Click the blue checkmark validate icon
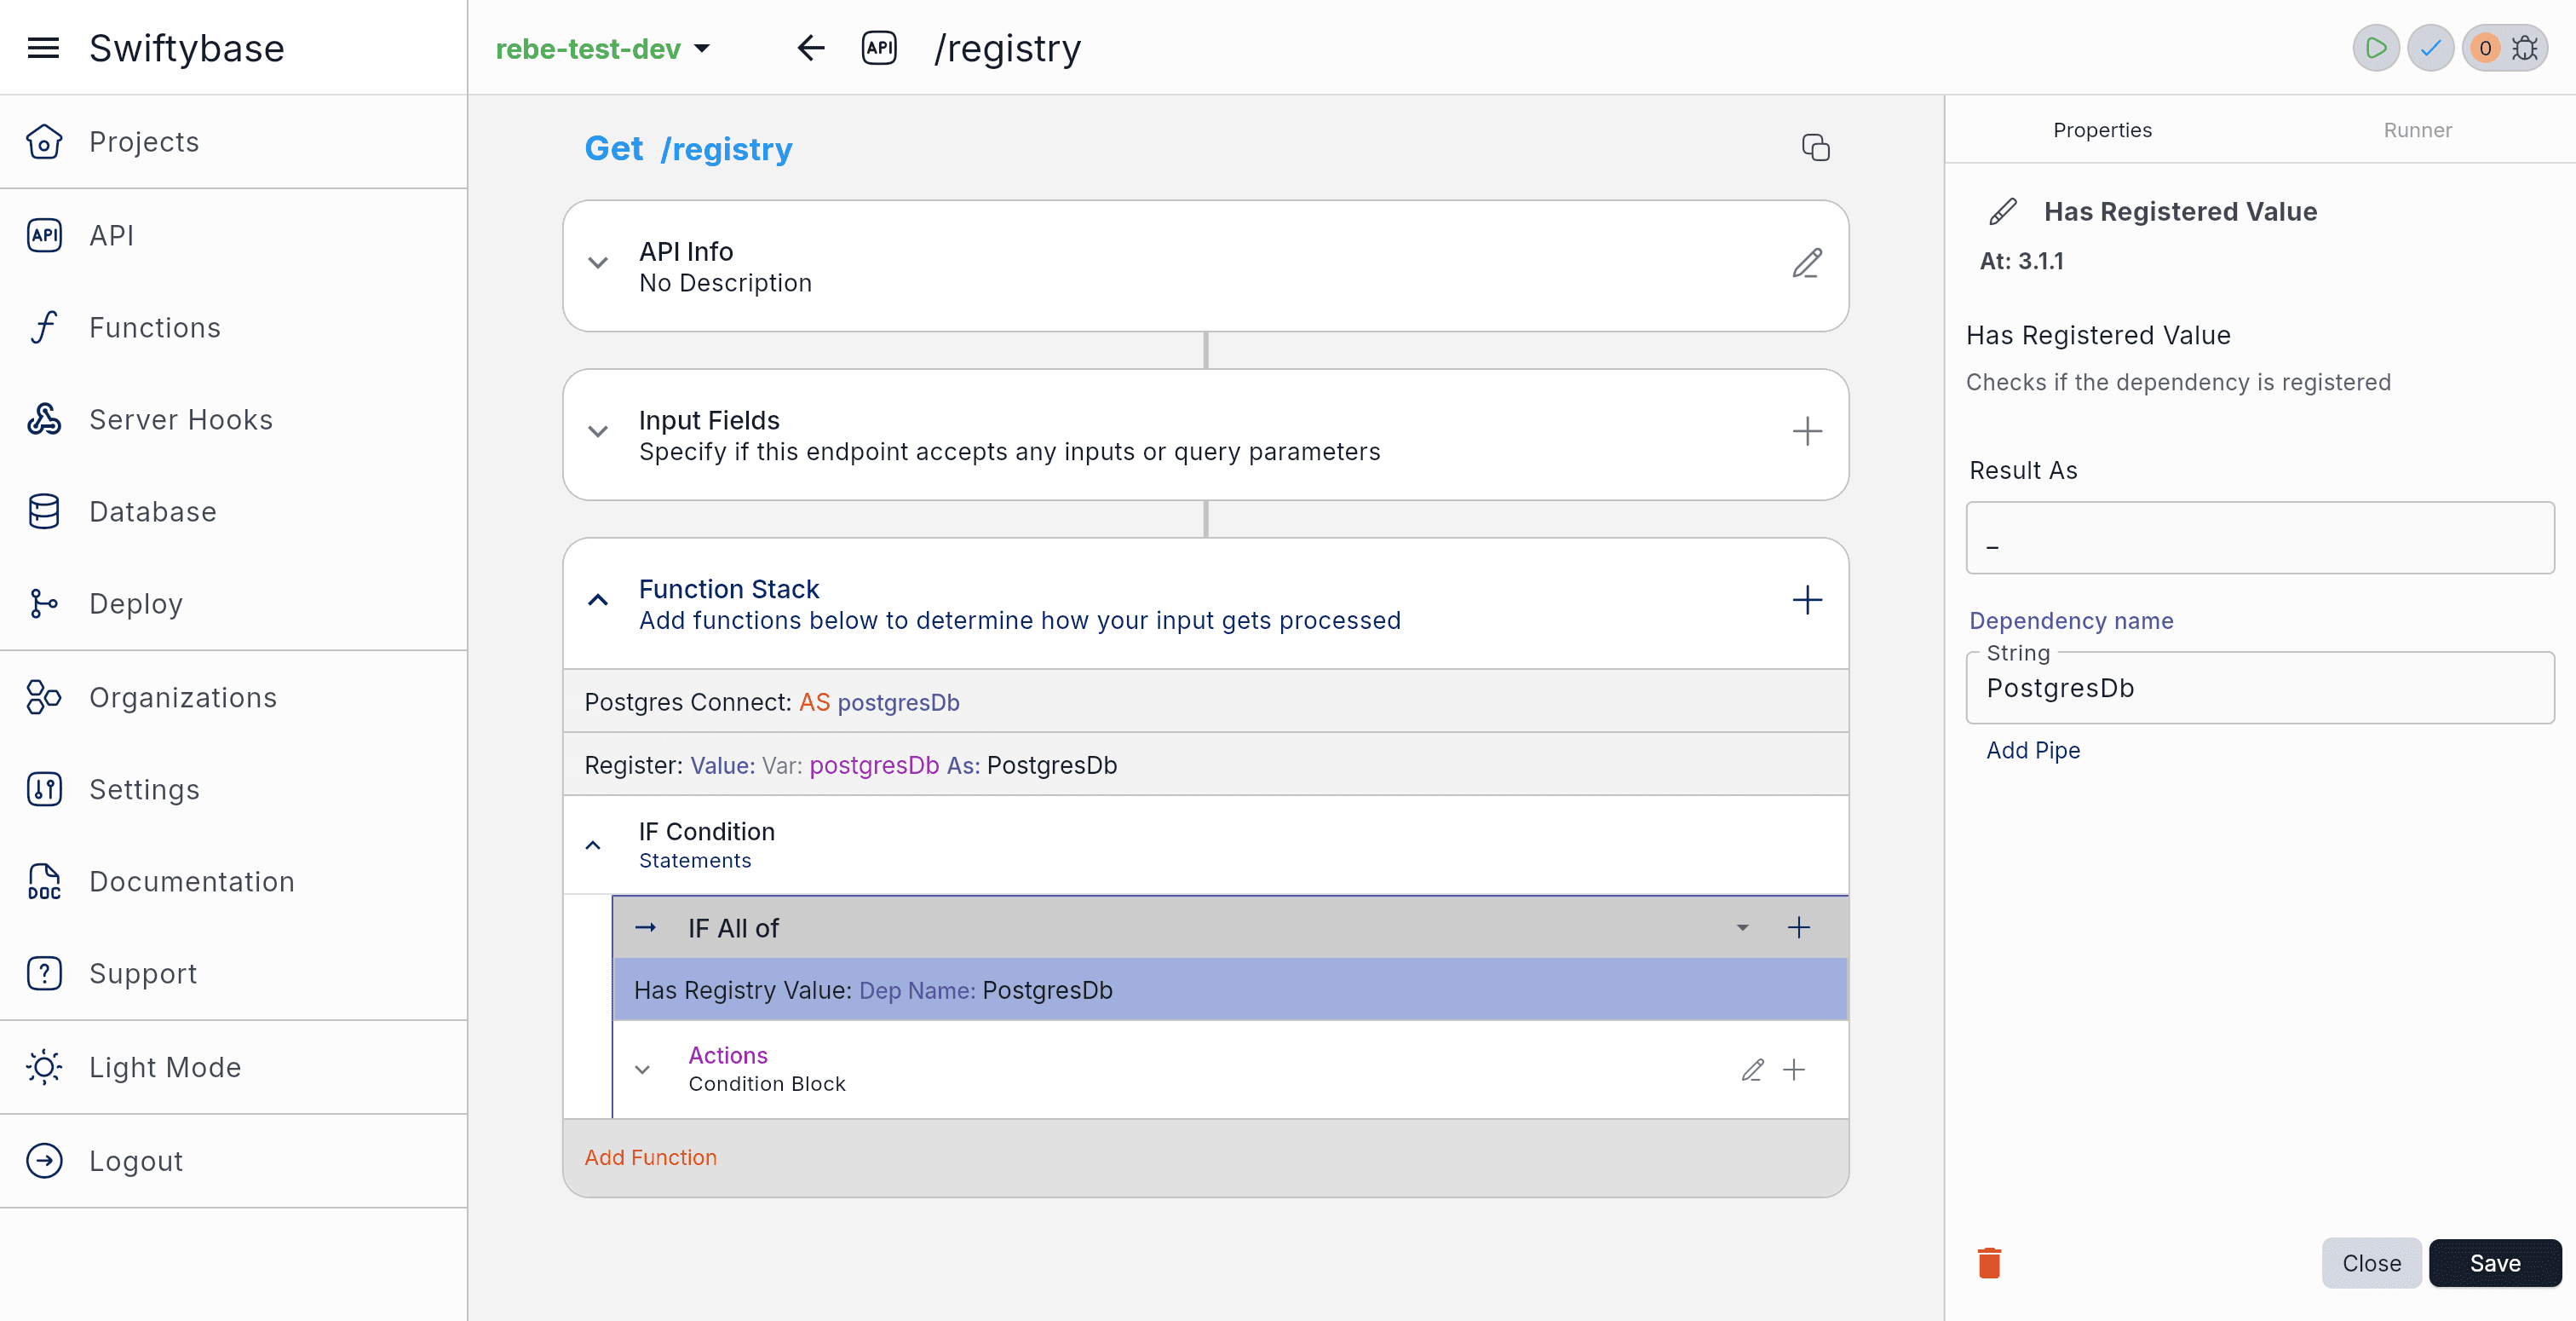2576x1321 pixels. pyautogui.click(x=2430, y=48)
